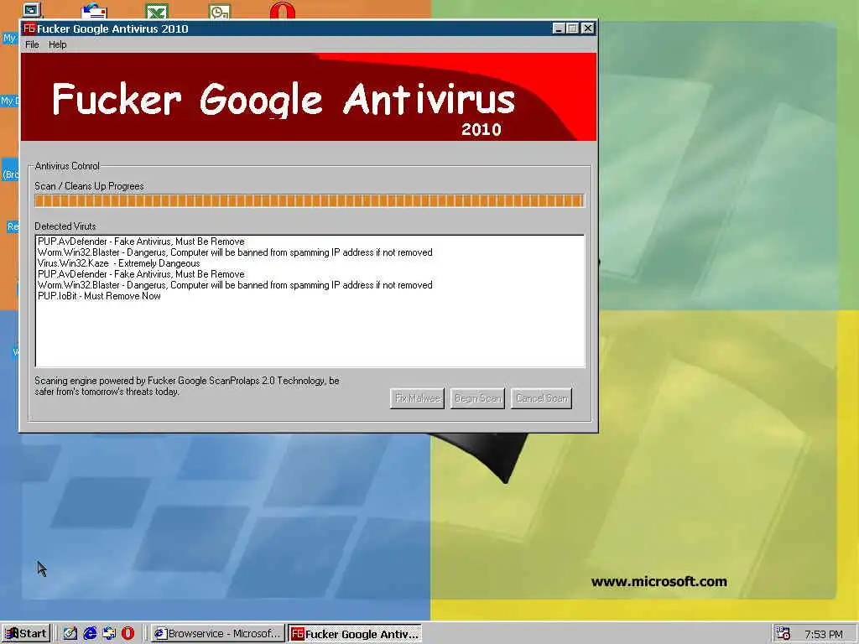Open the Help menu
The height and width of the screenshot is (644, 859).
58,45
